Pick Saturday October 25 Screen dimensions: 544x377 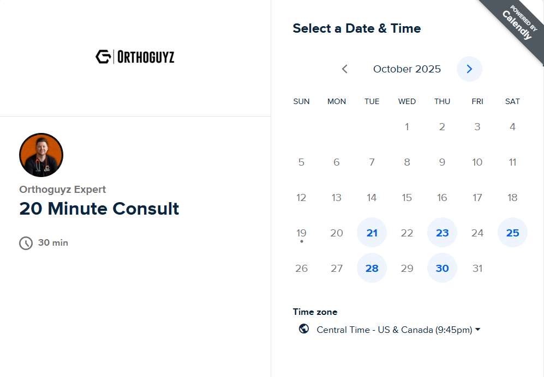pyautogui.click(x=512, y=233)
